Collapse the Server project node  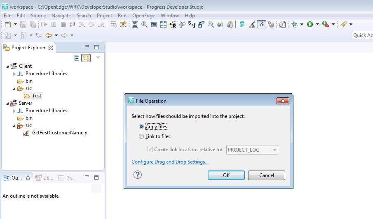tap(7, 104)
